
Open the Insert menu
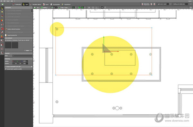[8, 1]
